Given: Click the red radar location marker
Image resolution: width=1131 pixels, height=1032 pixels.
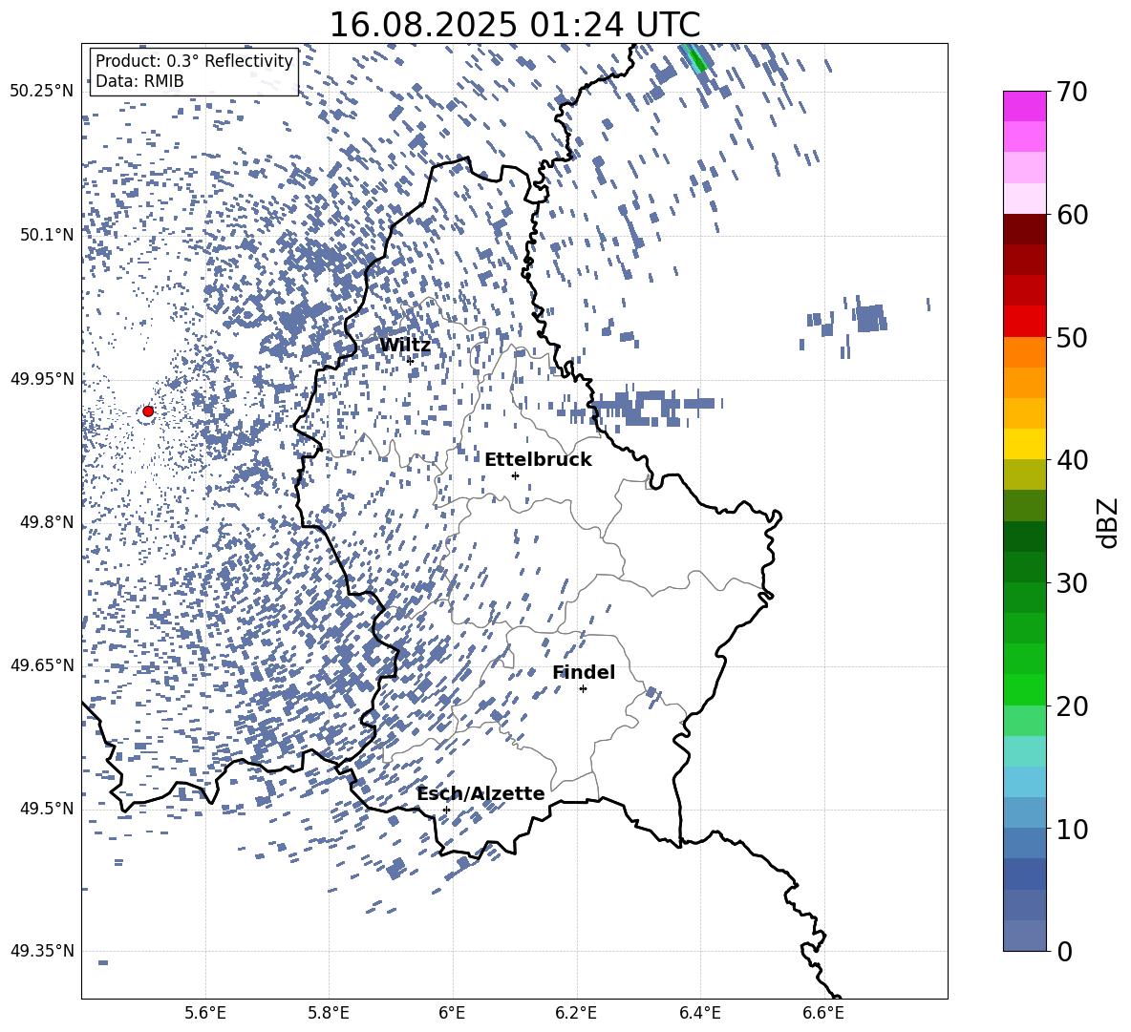Looking at the screenshot, I should tap(148, 411).
